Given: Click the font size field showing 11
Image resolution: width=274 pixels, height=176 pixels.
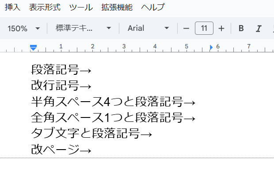Looking at the screenshot, I should (x=204, y=29).
